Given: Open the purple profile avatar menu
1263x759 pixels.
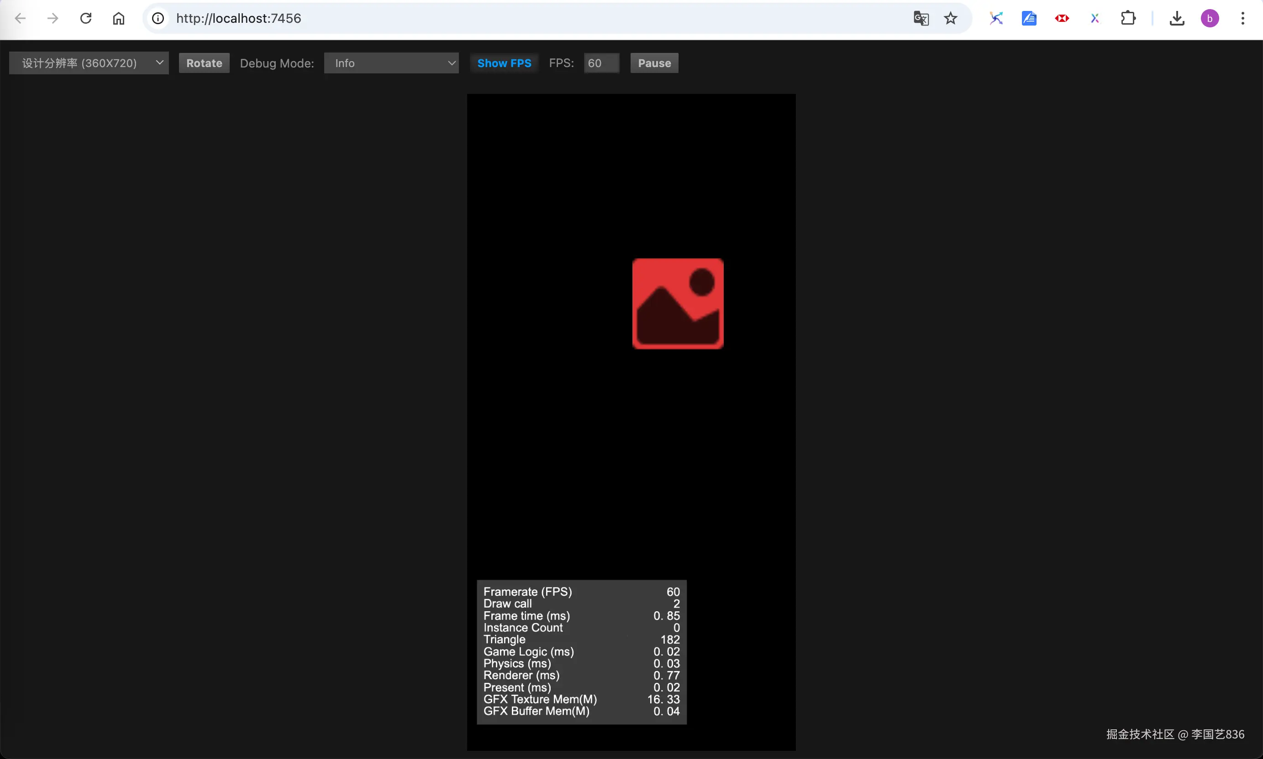Looking at the screenshot, I should tap(1209, 18).
